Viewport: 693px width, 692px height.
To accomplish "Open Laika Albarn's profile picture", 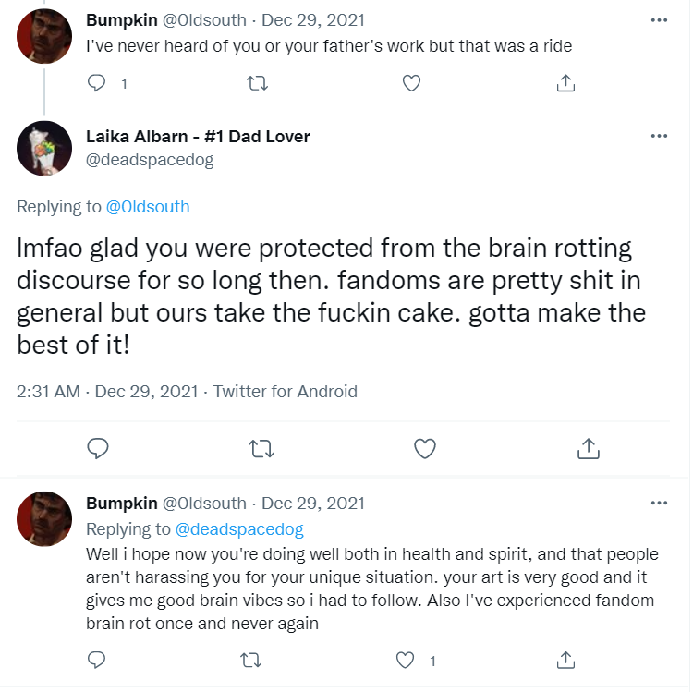I will pyautogui.click(x=44, y=148).
